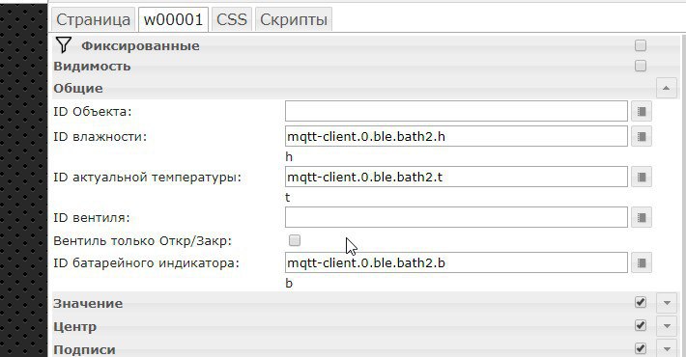Open object picker for ID влажности
686x357 pixels.
click(642, 136)
